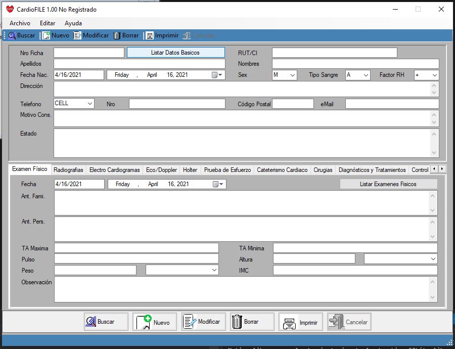
Task: Click the Peso value field
Action: [x=95, y=270]
